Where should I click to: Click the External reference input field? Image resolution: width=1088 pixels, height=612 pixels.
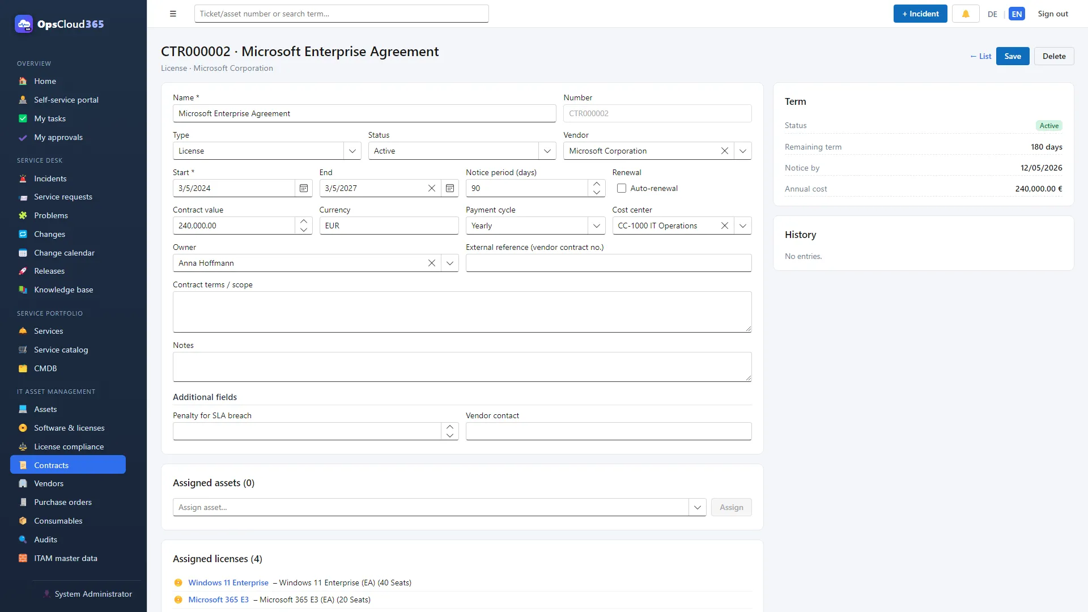(609, 263)
